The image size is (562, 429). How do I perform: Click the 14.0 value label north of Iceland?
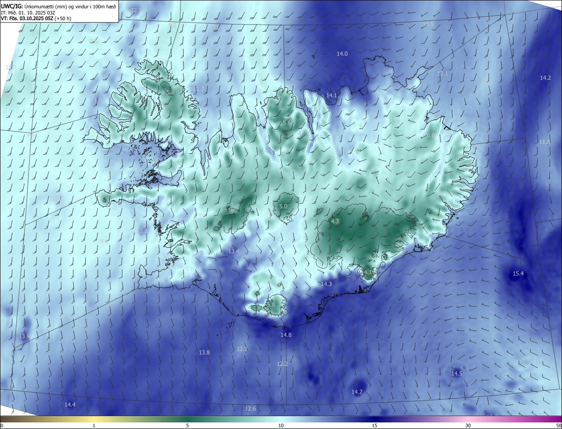click(x=342, y=54)
